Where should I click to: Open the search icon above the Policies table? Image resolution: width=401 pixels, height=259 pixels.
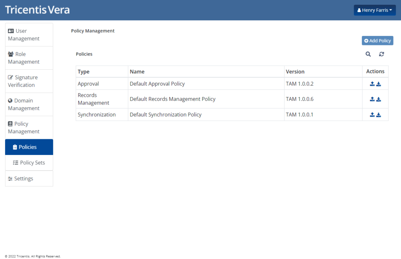coord(368,54)
